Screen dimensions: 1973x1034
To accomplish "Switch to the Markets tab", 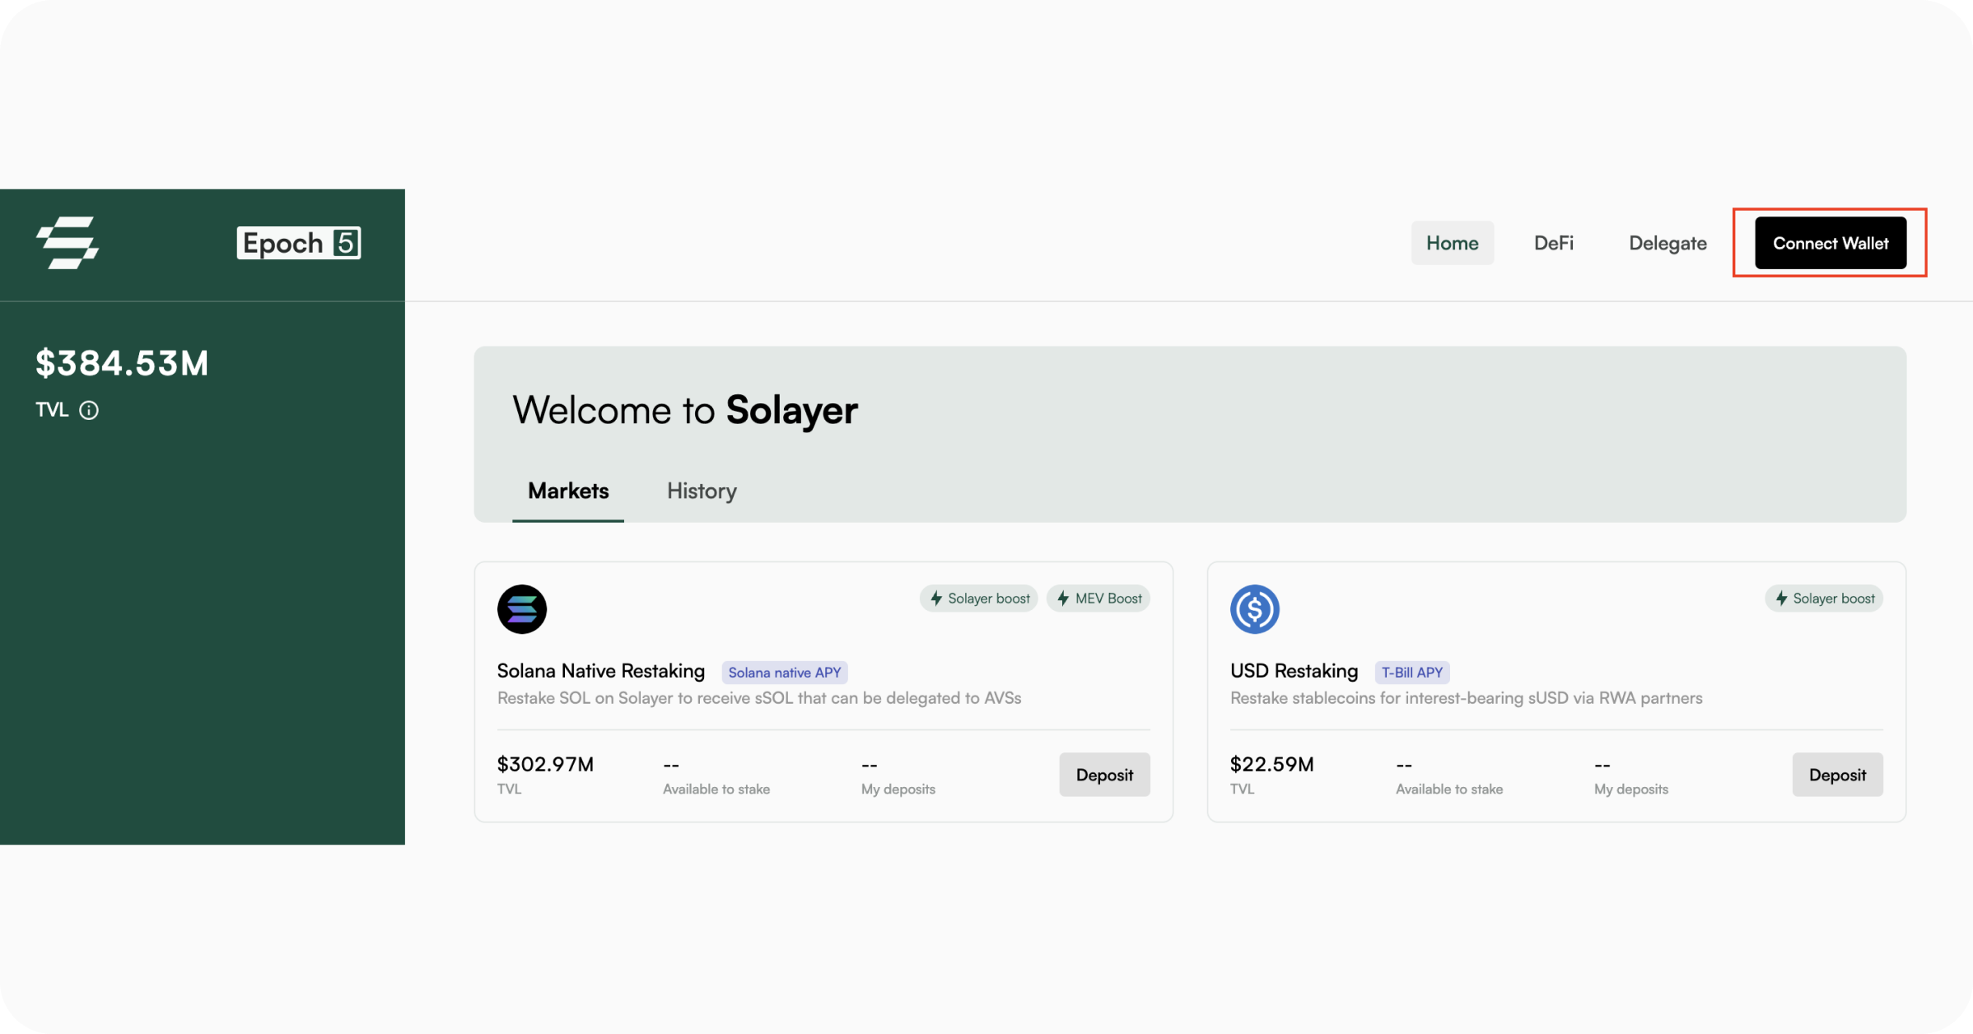I will click(x=568, y=491).
